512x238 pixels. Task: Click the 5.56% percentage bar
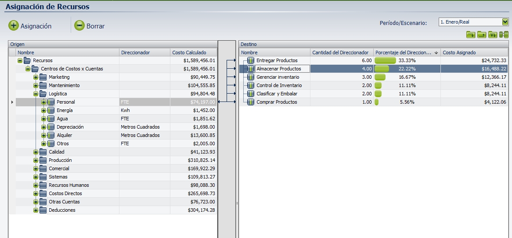click(x=376, y=102)
